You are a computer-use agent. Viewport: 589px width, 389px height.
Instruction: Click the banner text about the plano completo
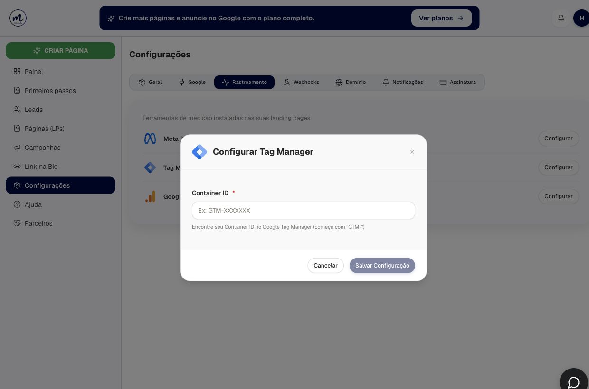pos(217,18)
